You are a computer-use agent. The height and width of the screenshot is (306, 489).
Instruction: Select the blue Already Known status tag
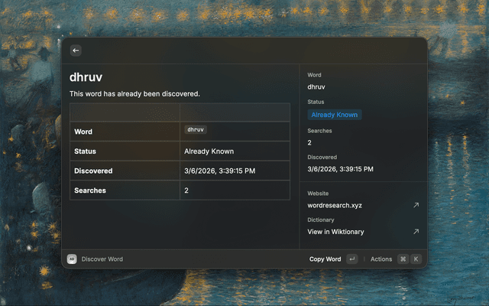(x=335, y=115)
